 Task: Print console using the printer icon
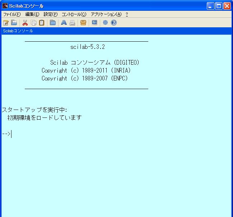tap(72, 23)
